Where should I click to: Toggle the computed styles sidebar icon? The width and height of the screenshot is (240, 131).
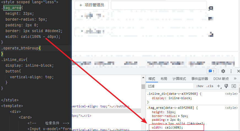click(x=234, y=86)
